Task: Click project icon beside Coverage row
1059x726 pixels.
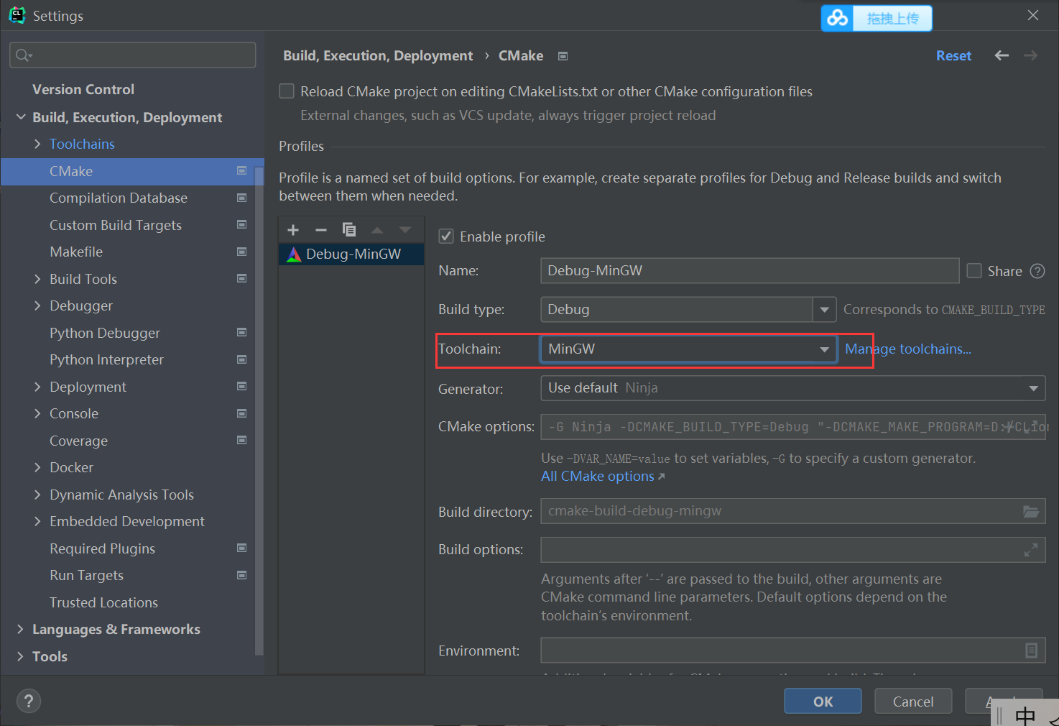Action: [x=242, y=441]
